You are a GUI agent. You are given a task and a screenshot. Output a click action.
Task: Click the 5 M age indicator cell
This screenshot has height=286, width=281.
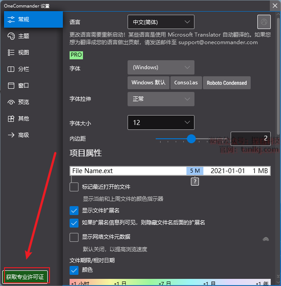pyautogui.click(x=195, y=171)
